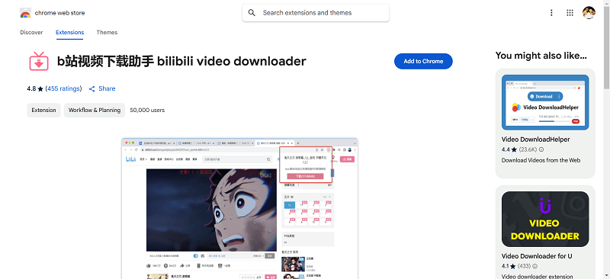
Task: Open the three-dot more options menu
Action: (551, 13)
